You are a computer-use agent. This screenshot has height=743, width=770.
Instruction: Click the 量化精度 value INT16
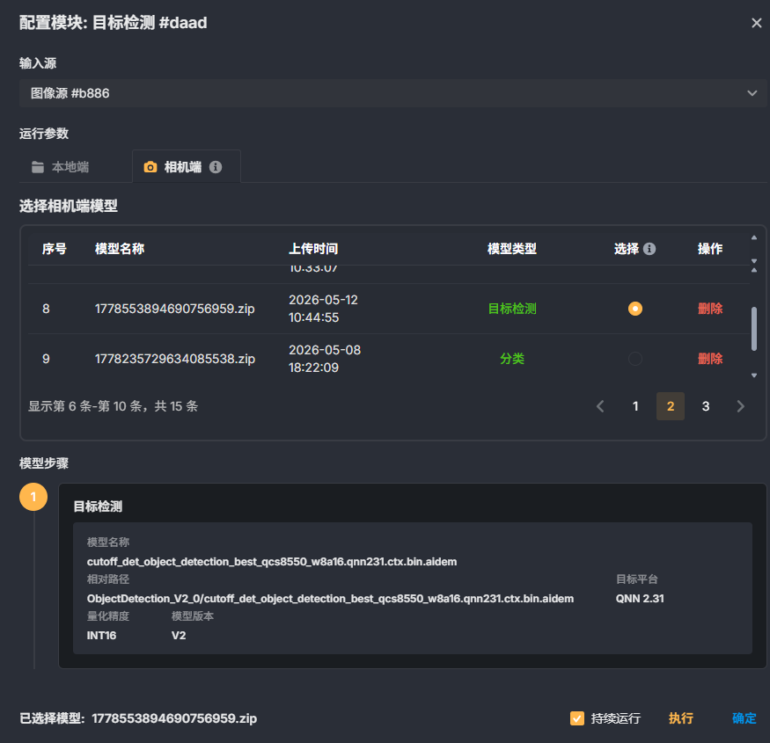coord(102,636)
